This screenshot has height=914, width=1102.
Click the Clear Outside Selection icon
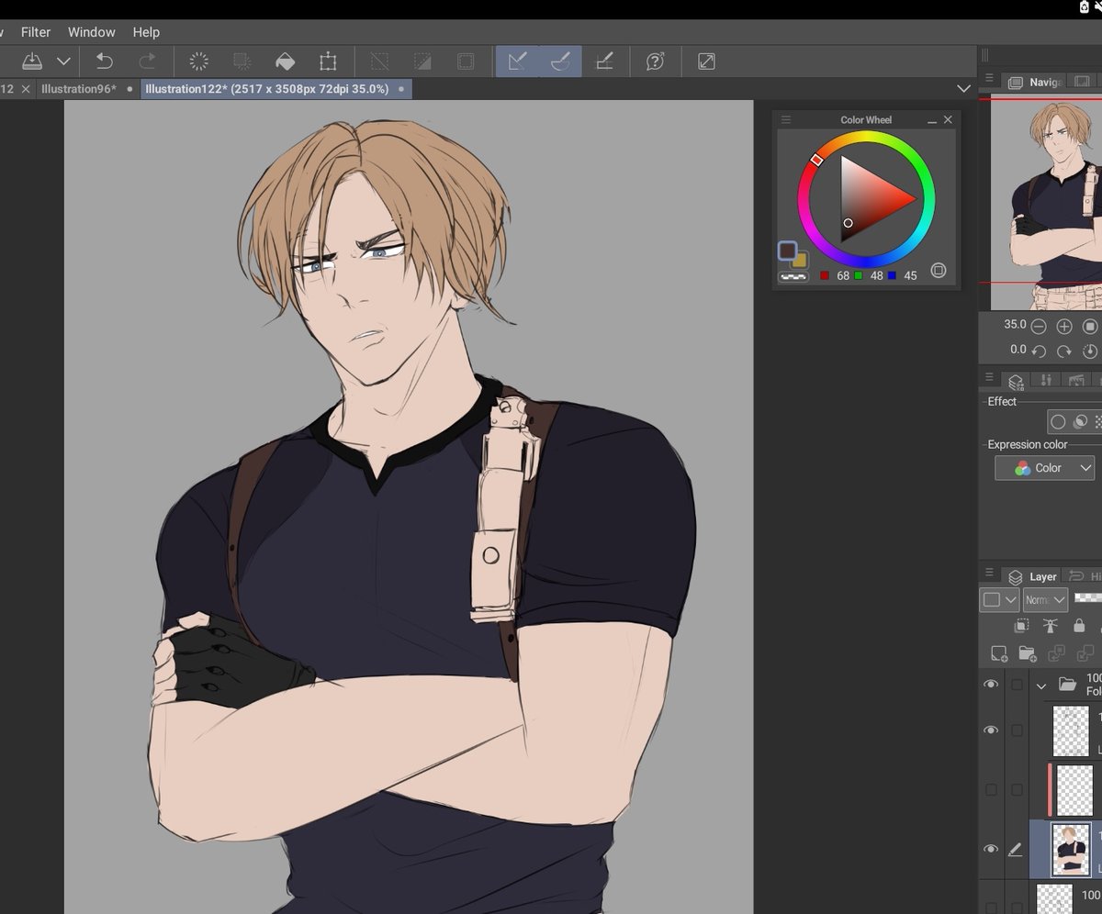click(242, 61)
